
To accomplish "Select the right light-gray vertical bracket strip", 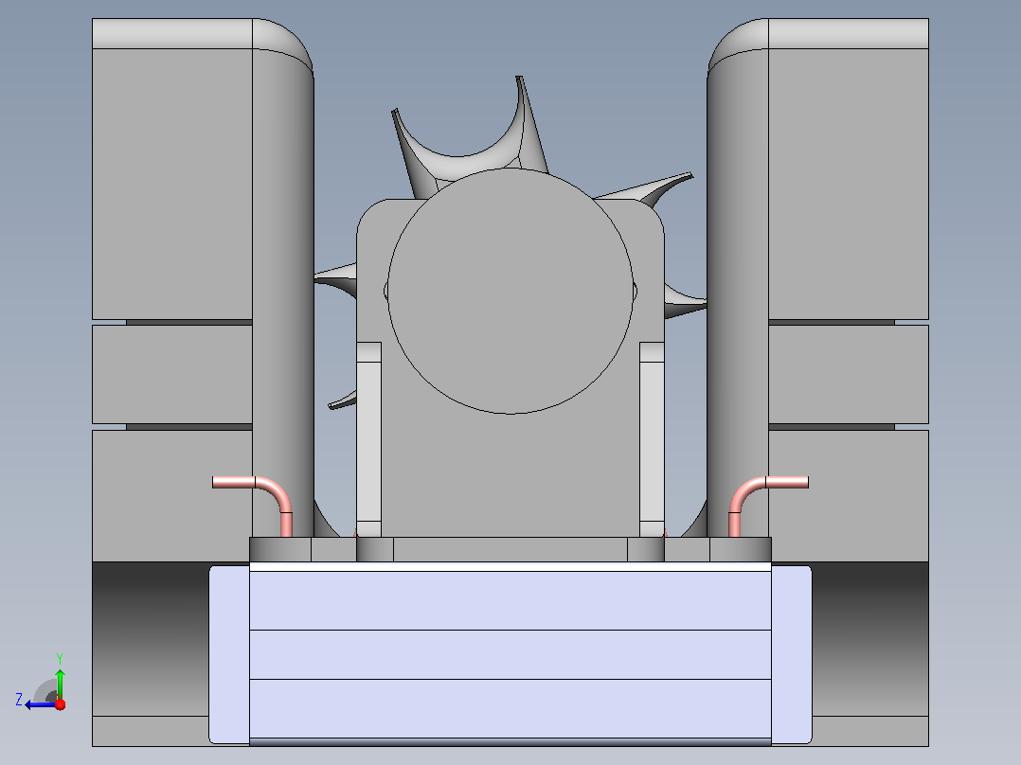I will click(x=652, y=440).
